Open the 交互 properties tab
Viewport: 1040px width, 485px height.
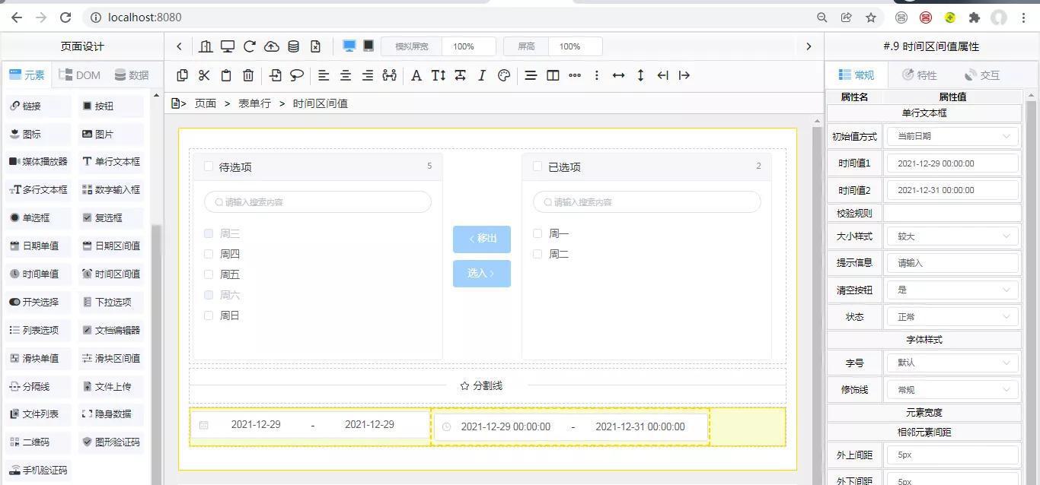pyautogui.click(x=981, y=75)
